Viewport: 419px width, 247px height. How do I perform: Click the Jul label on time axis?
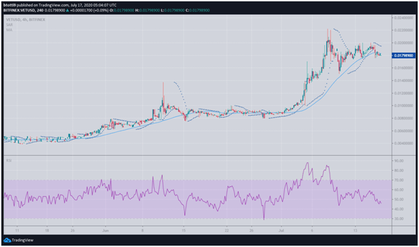click(281, 230)
